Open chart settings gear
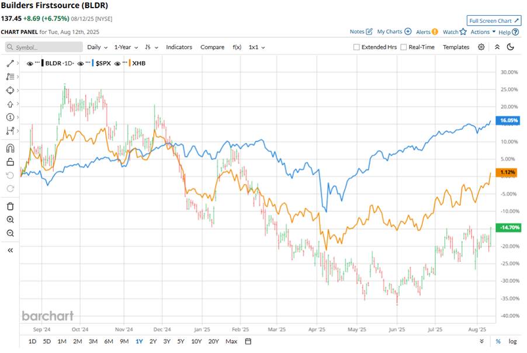The image size is (527, 353). 481,47
